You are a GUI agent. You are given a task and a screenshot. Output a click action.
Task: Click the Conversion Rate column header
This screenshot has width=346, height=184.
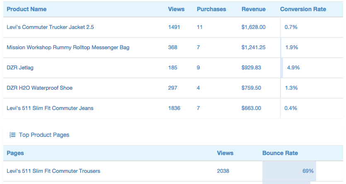click(x=303, y=9)
